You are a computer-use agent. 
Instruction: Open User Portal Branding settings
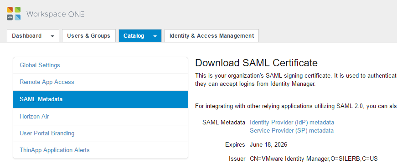tap(101, 133)
